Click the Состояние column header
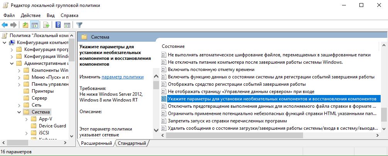 coord(173,46)
